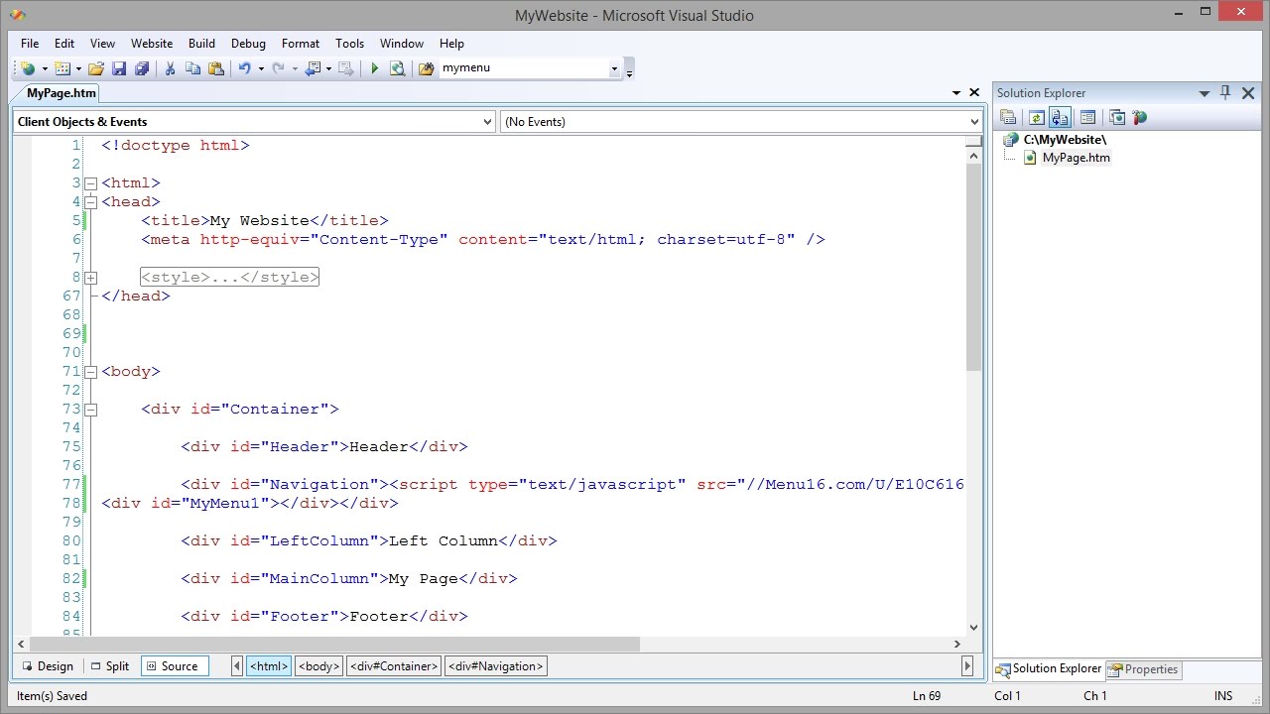Click Solution Explorer Properties icon
This screenshot has width=1270, height=714.
click(1008, 117)
